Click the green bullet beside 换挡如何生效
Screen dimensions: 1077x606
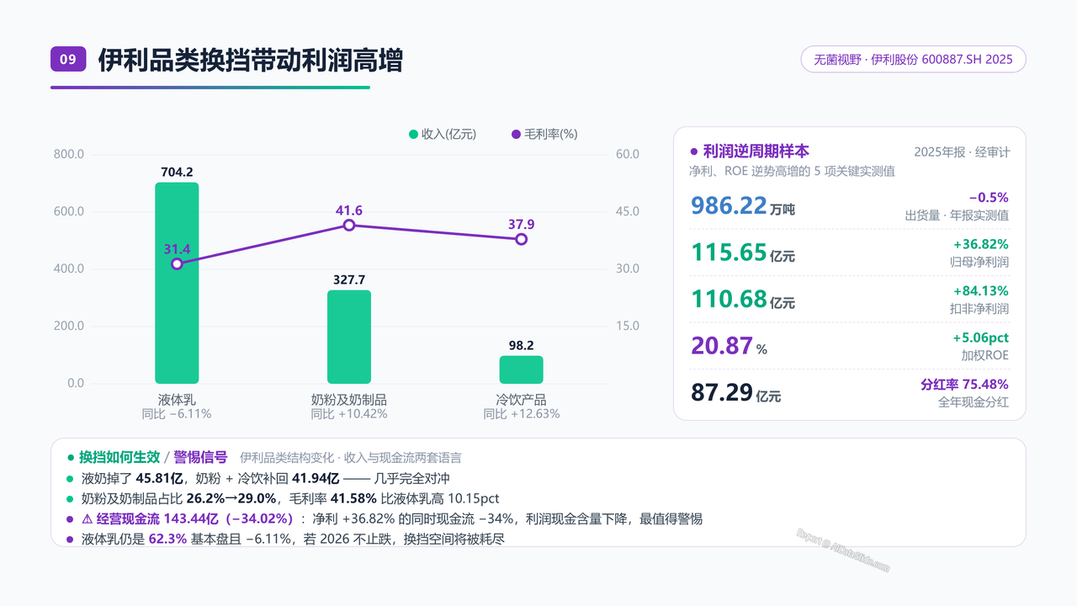click(72, 458)
